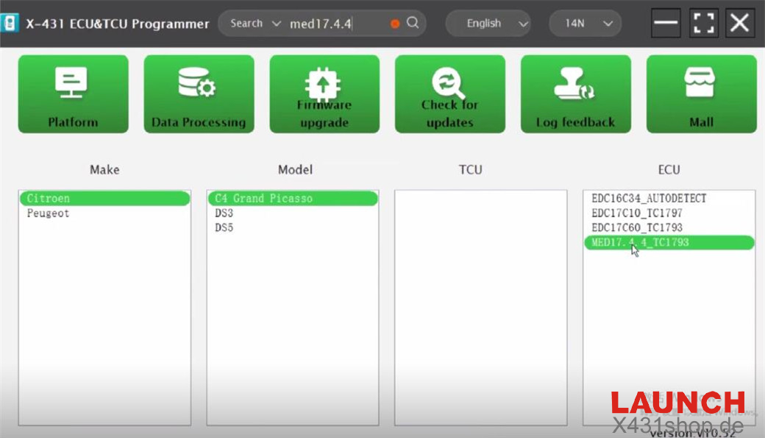Click Check for updates tile
The image size is (765, 438).
click(x=449, y=94)
